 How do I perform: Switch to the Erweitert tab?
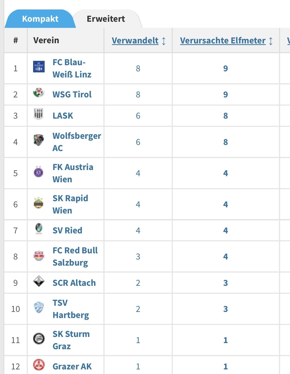pos(106,19)
